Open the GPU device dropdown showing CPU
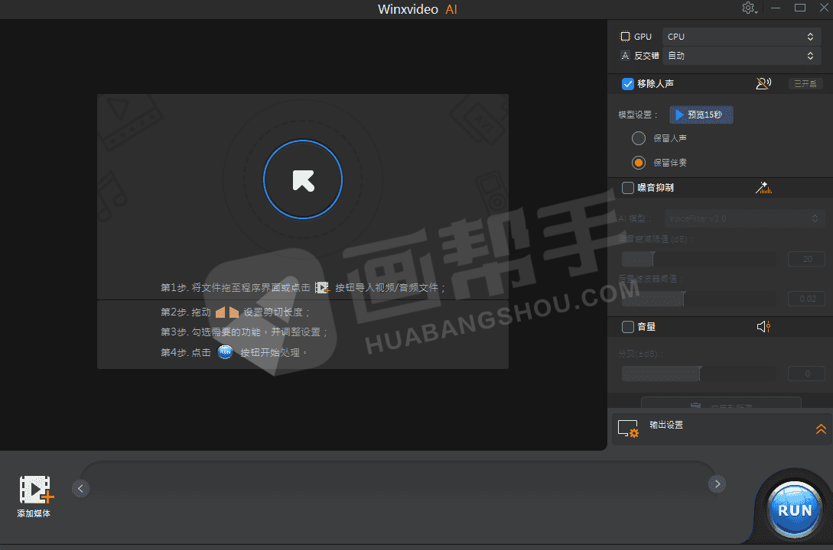 click(741, 37)
